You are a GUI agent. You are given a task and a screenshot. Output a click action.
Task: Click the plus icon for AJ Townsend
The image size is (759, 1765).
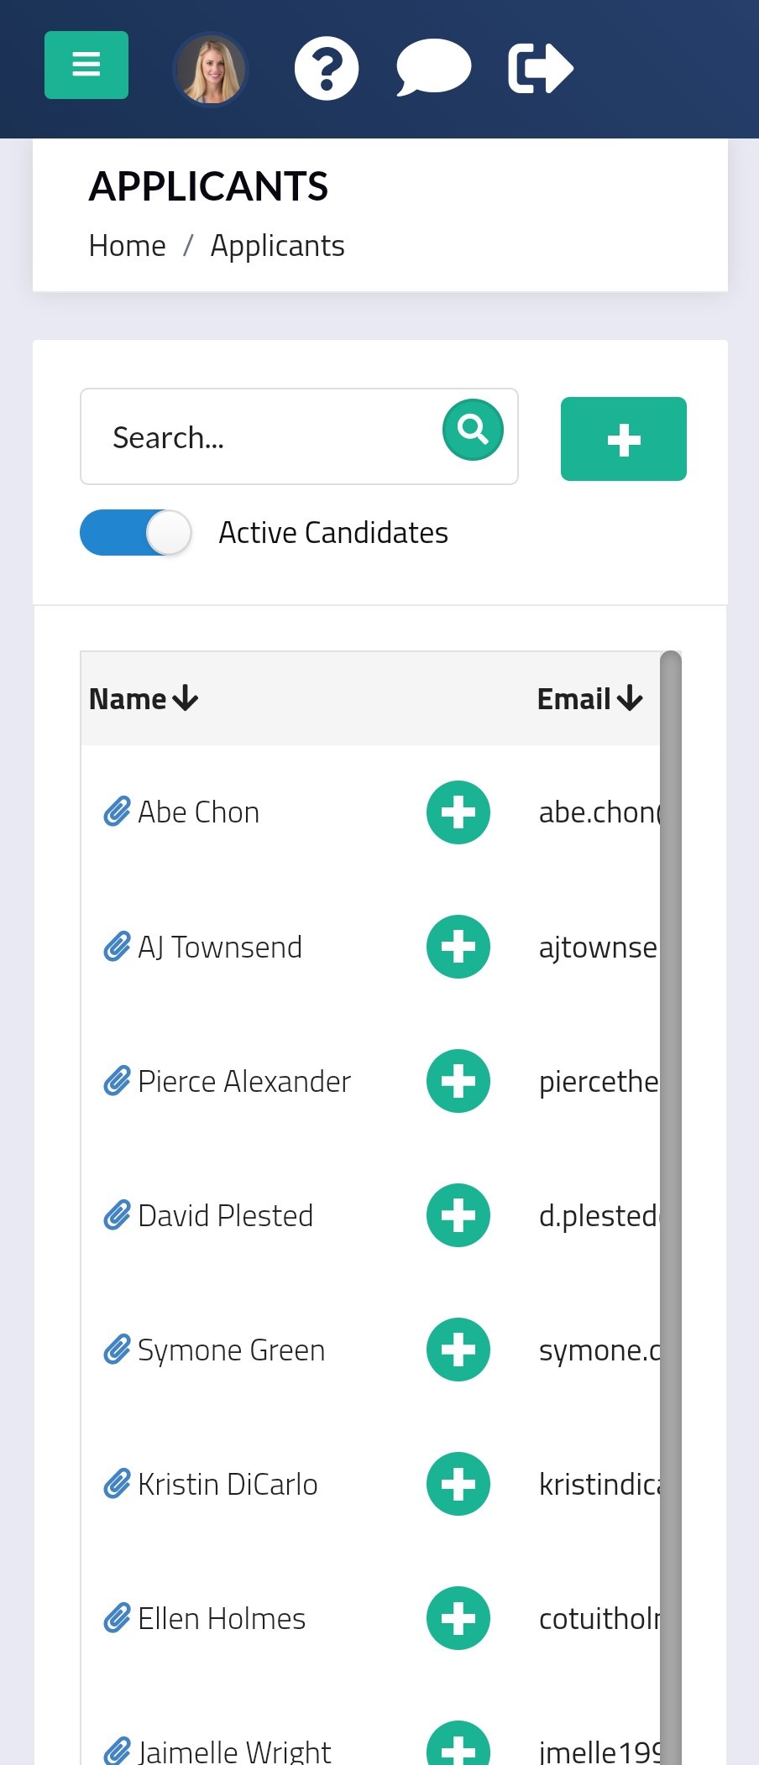click(458, 947)
